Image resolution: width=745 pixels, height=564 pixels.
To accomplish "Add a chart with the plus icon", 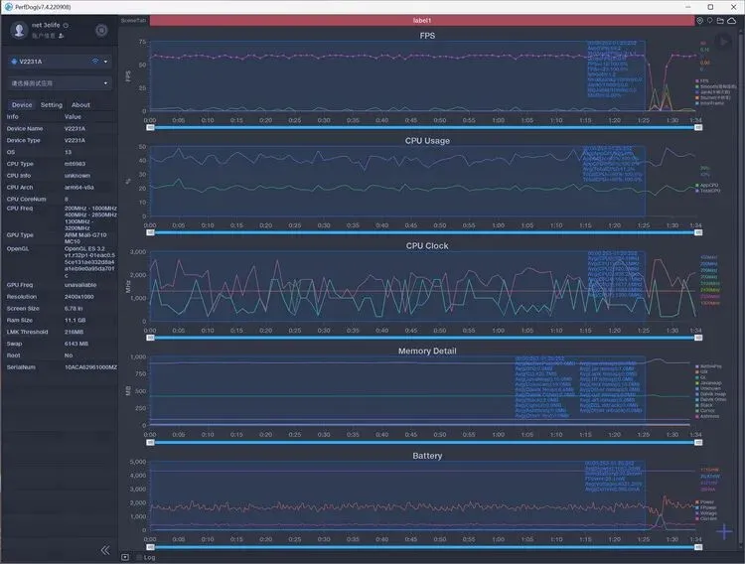I will click(x=724, y=531).
